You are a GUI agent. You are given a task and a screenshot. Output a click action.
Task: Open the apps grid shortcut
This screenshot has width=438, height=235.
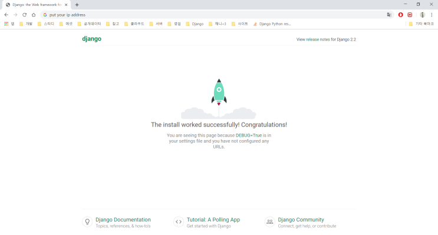[x=6, y=24]
